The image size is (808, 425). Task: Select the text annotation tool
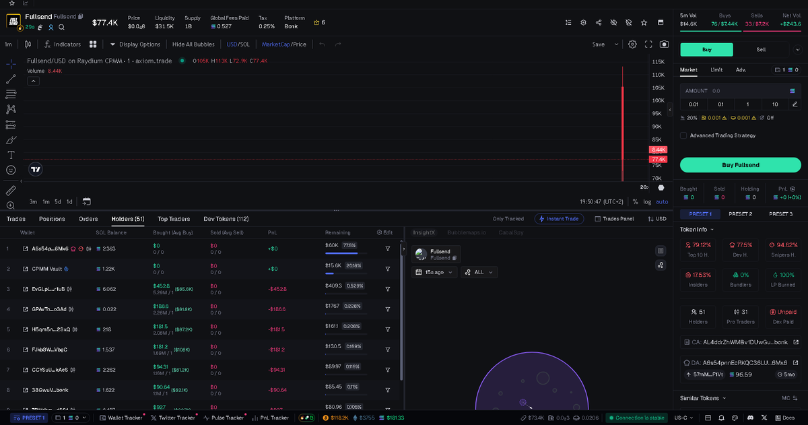pyautogui.click(x=11, y=155)
